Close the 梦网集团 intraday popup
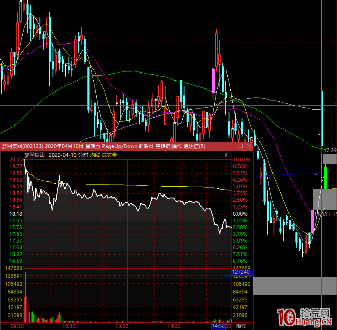This screenshot has width=337, height=330. [249, 146]
